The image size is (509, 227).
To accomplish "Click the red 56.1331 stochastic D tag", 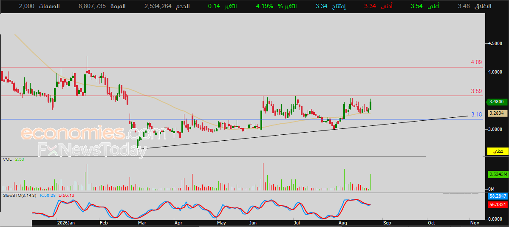I will click(x=498, y=204).
